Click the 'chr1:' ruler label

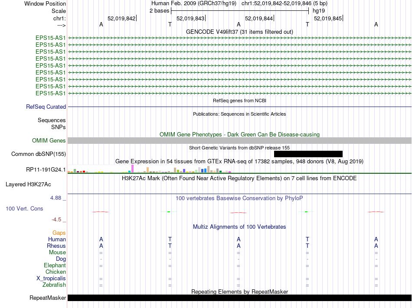pyautogui.click(x=59, y=18)
